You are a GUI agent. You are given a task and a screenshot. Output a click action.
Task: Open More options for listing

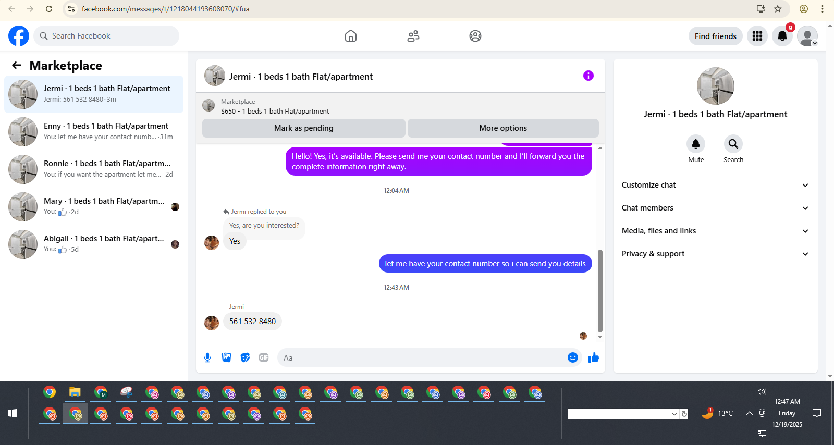pos(503,128)
